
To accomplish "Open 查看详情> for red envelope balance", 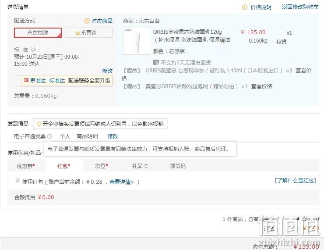I will coord(122,182).
